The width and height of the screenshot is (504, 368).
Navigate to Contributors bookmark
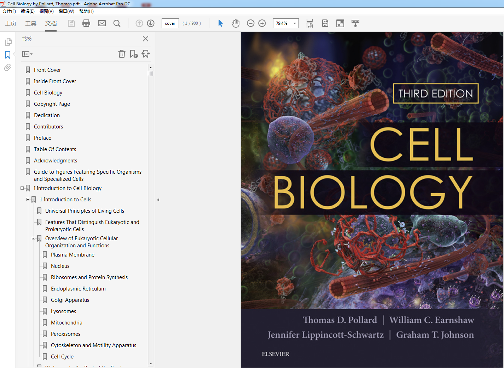[48, 127]
